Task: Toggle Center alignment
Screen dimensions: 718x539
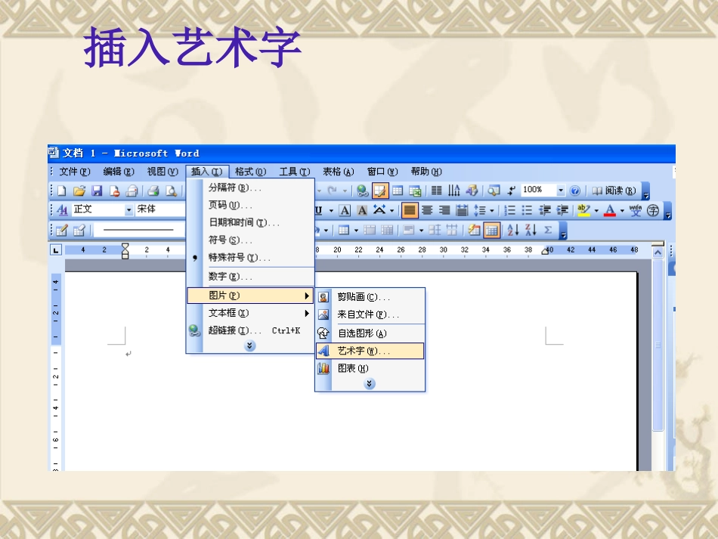Action: point(427,210)
